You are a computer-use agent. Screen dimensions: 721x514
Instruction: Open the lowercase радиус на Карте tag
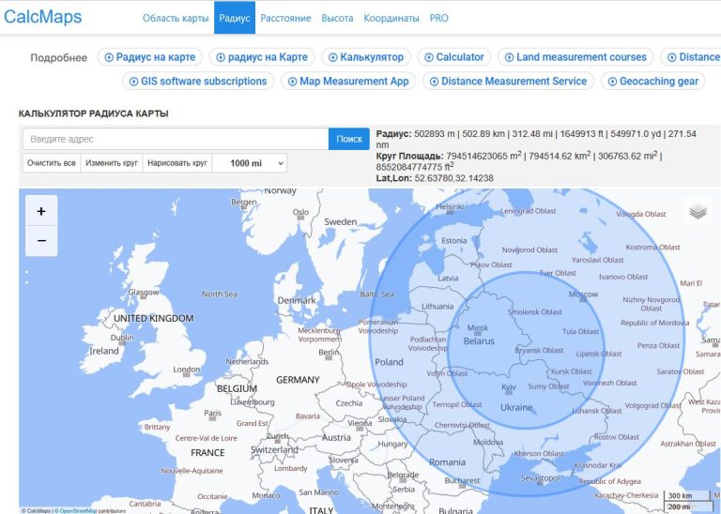coord(262,57)
